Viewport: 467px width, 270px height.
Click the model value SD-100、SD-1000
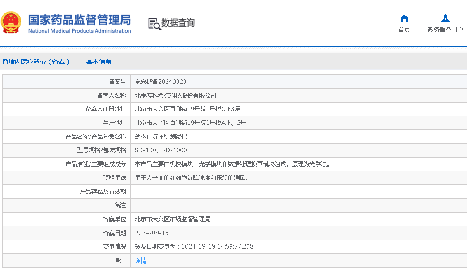161,150
